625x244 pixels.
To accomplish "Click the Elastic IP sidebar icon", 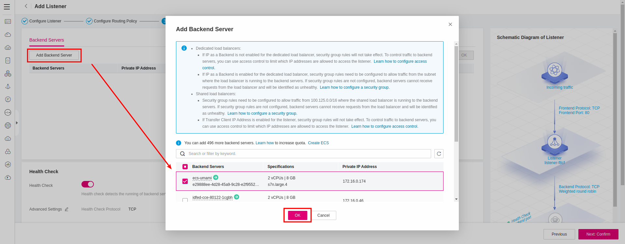I will point(8,99).
